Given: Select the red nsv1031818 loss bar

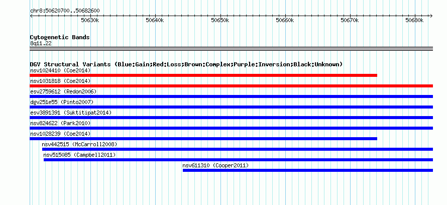Looking at the screenshot, I should pos(231,86).
